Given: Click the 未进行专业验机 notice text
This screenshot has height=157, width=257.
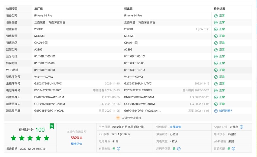Looking at the screenshot, I should [131, 118].
